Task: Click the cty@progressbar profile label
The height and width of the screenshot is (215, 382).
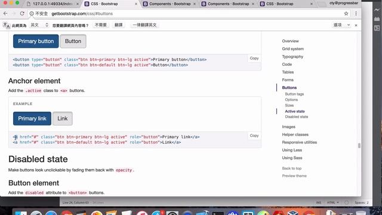Action: click(x=344, y=3)
